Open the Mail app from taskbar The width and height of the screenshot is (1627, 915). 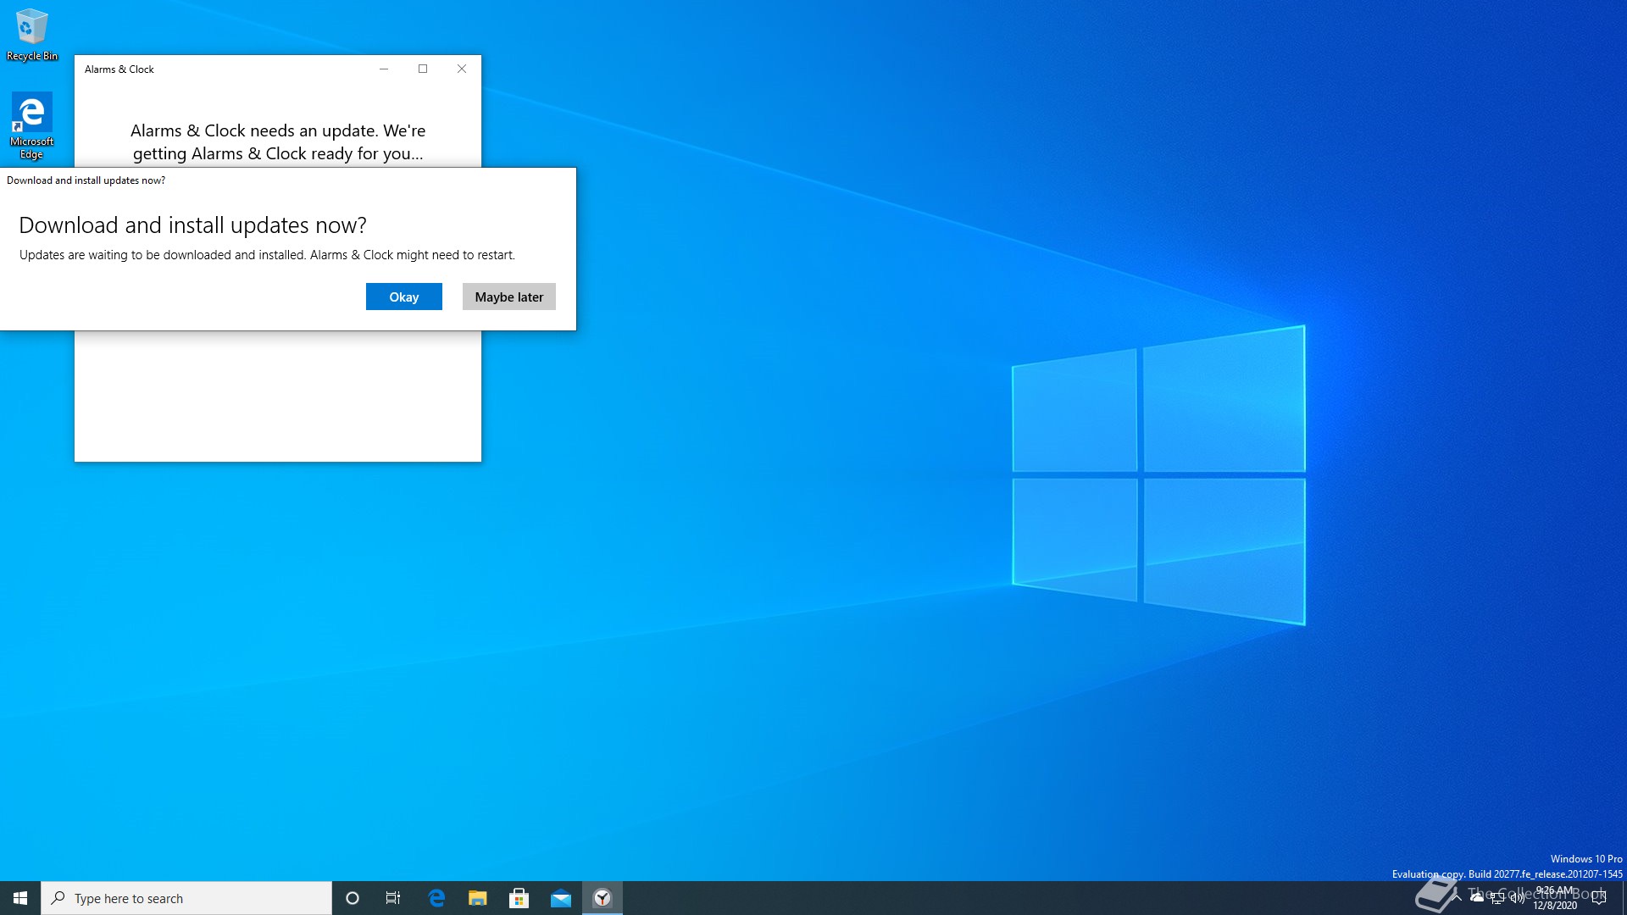561,898
